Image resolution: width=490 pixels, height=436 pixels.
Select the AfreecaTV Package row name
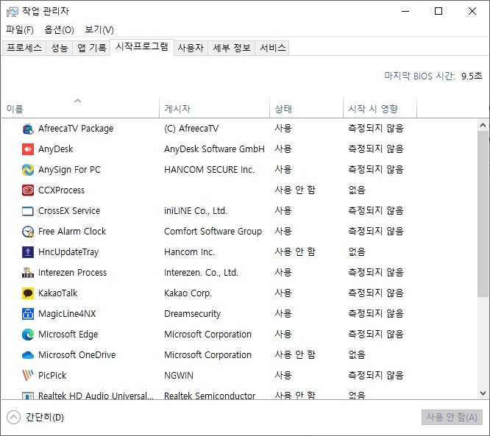pyautogui.click(x=76, y=129)
